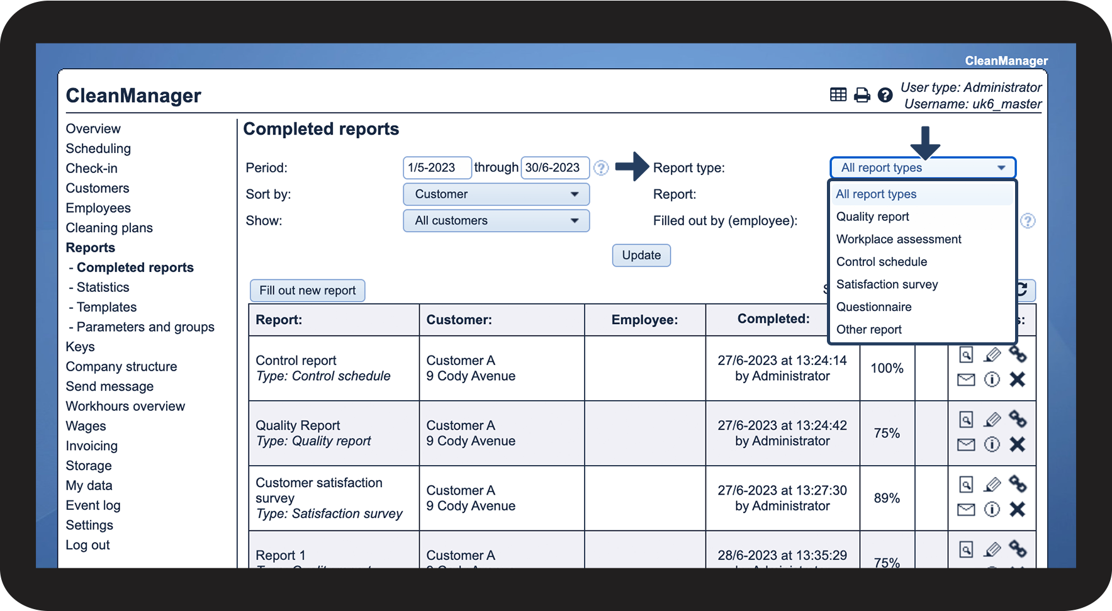Open help via the question mark icon

click(885, 95)
